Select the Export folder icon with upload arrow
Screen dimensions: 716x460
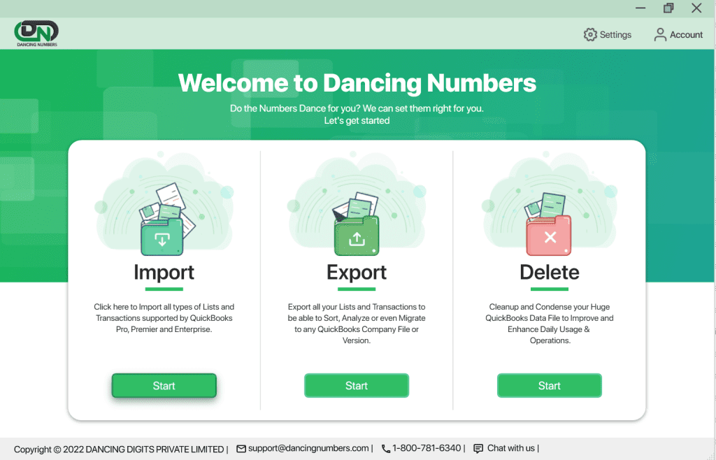tap(357, 237)
